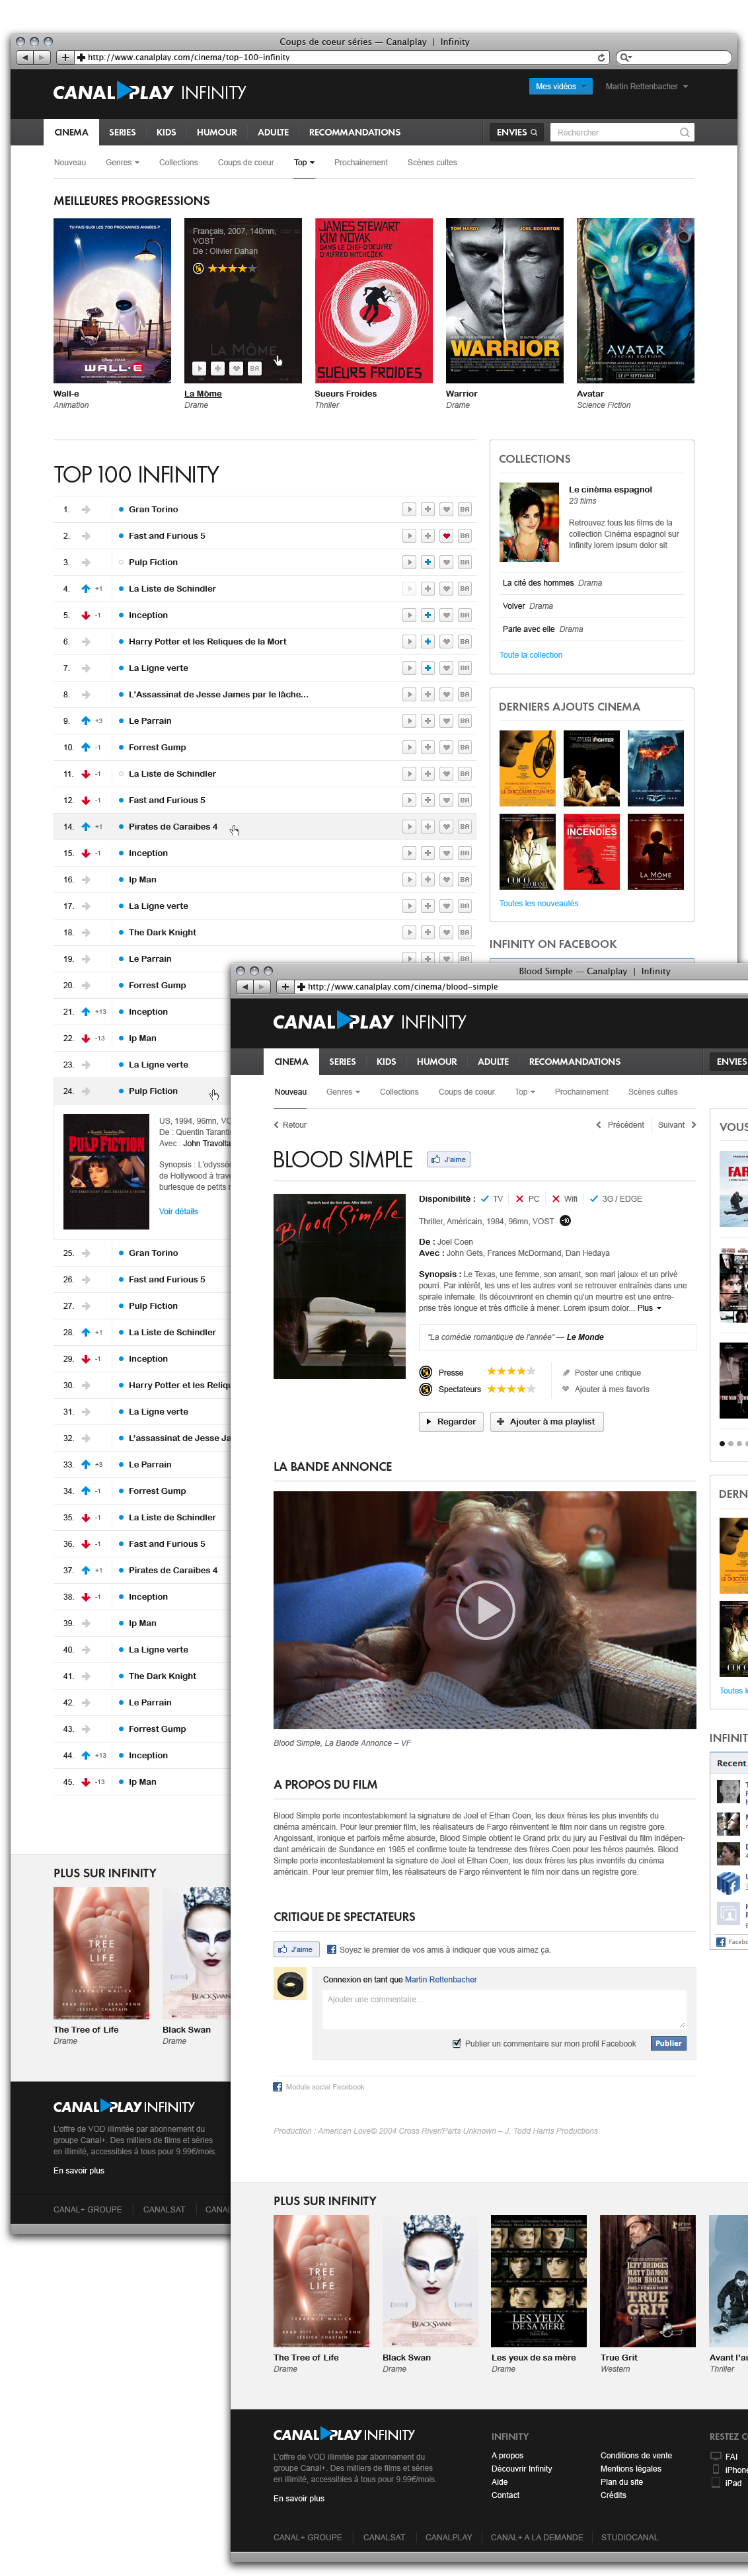Click heart icon on La Ligne verte row 7
The image size is (748, 2576).
[446, 668]
